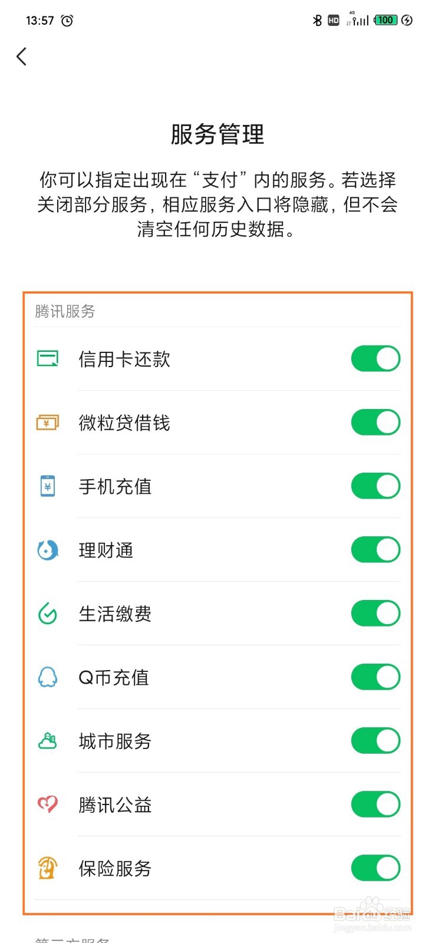Tap the credit card repayment icon
435x943 pixels.
coord(48,358)
